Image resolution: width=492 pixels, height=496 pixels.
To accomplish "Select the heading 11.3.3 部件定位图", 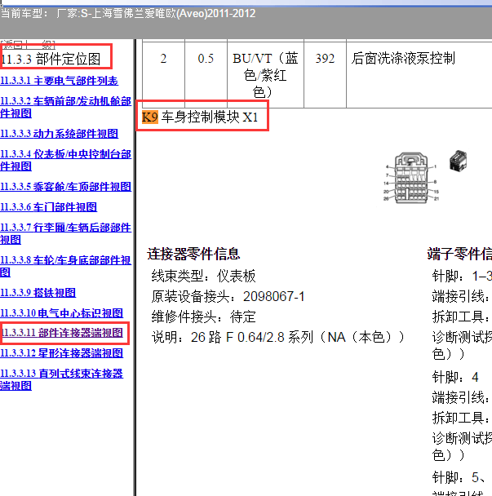I will (51, 60).
